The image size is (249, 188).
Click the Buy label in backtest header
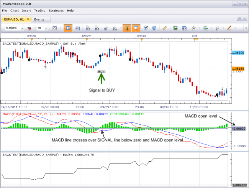tap(73, 43)
